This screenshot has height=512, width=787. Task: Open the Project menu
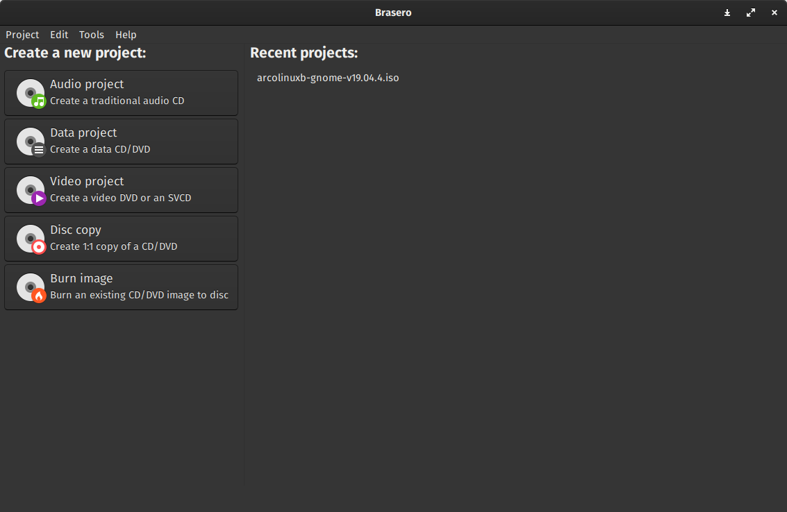(22, 35)
